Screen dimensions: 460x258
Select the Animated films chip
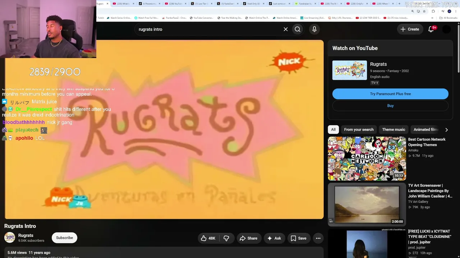pyautogui.click(x=425, y=130)
